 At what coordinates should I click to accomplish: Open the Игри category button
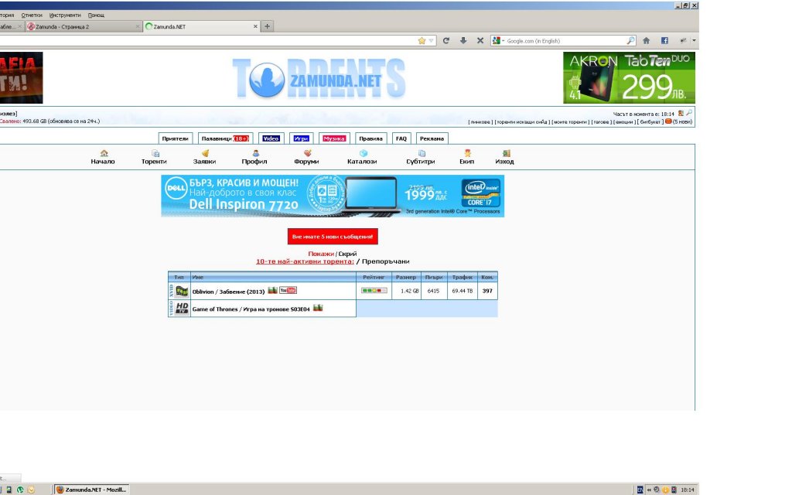tap(301, 138)
